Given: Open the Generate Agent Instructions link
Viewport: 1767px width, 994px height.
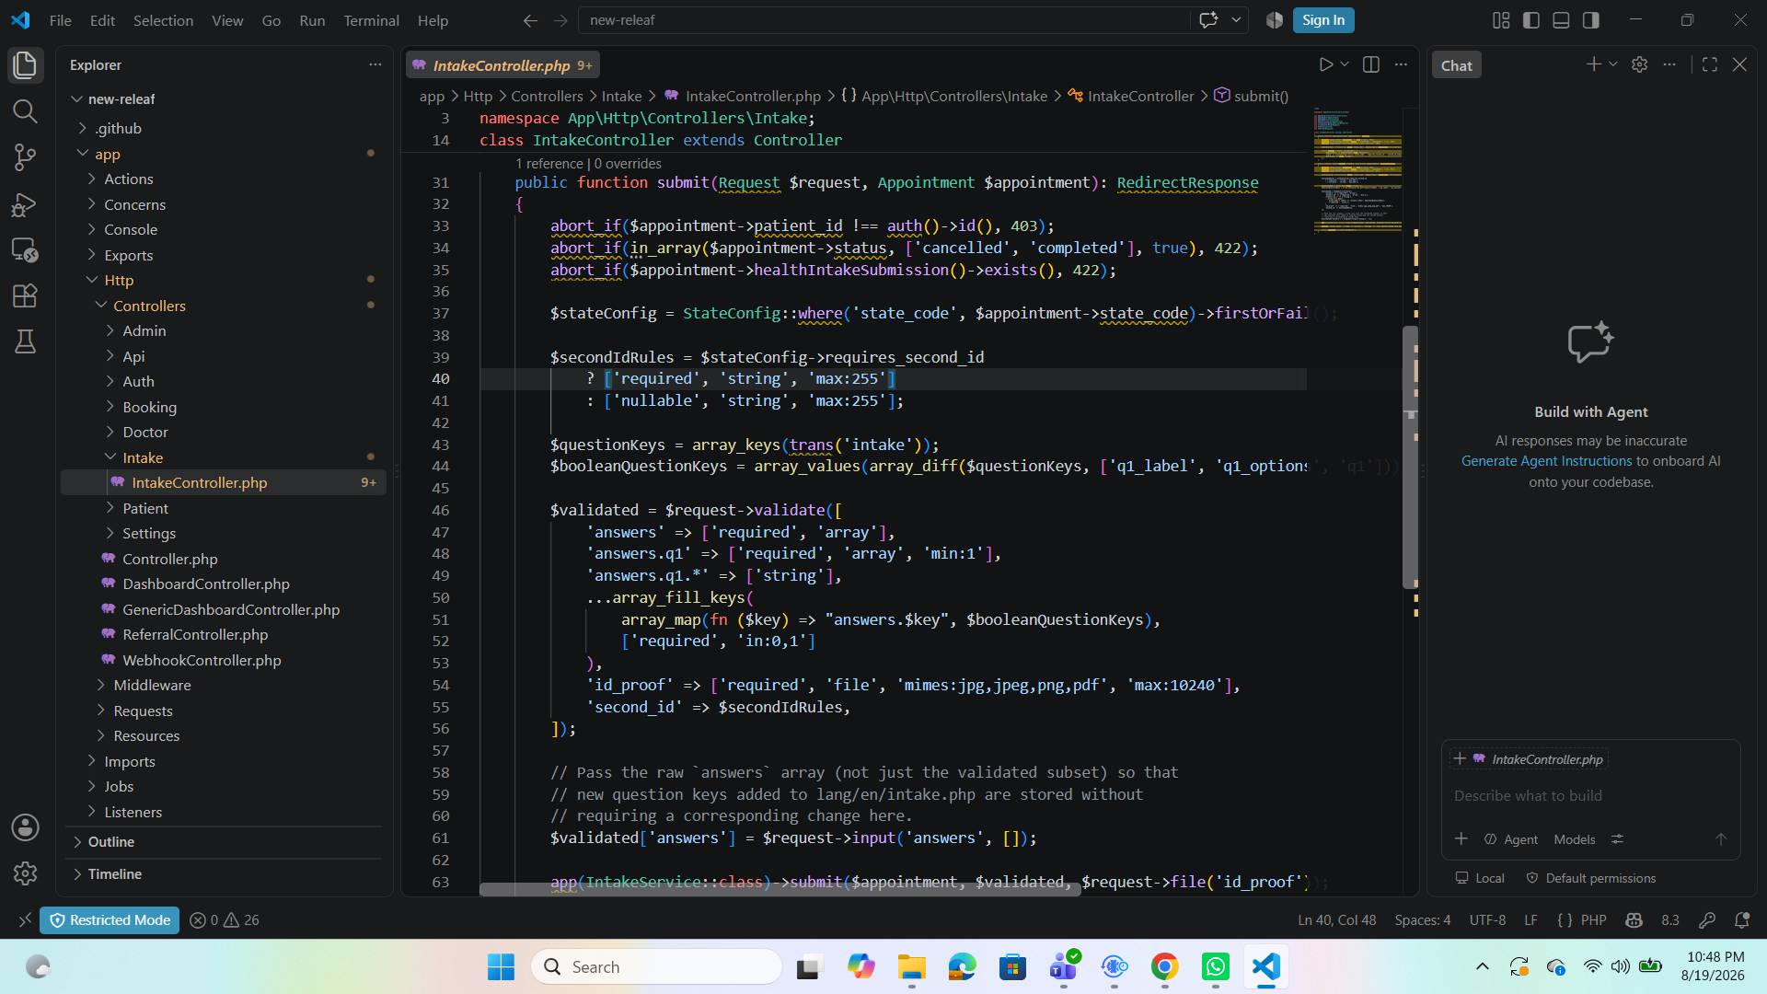Looking at the screenshot, I should (x=1546, y=461).
